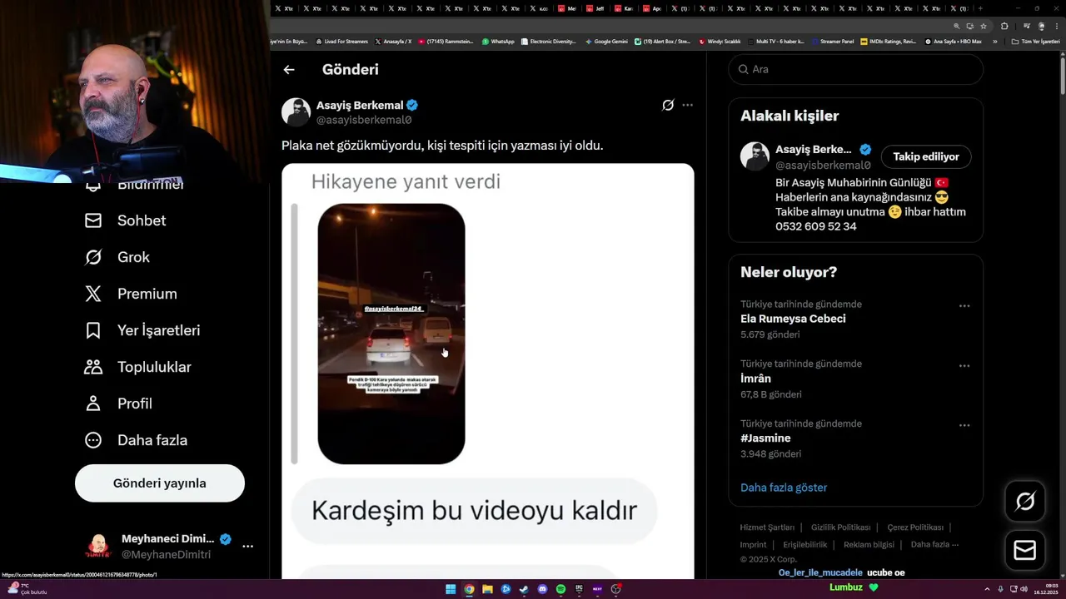Open options dots for İmrân trend

click(x=964, y=366)
